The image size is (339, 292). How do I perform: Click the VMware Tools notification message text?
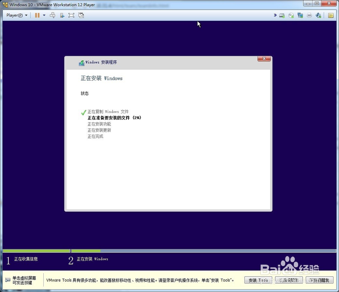[x=140, y=280]
